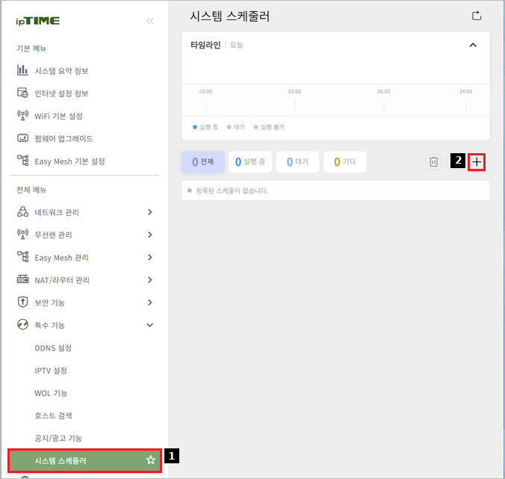505x479 pixels.
Task: Go to DDNS 설정 page
Action: coord(53,348)
